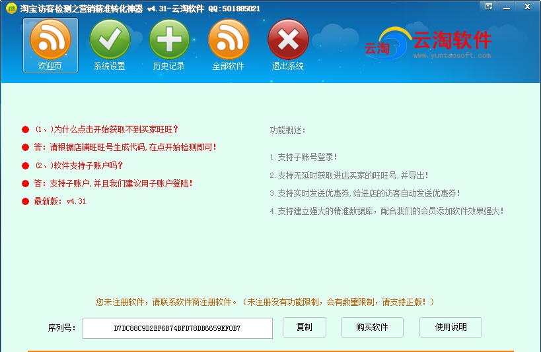The height and width of the screenshot is (352, 541).
Task: Click the unregistered software notice text
Action: click(265, 302)
